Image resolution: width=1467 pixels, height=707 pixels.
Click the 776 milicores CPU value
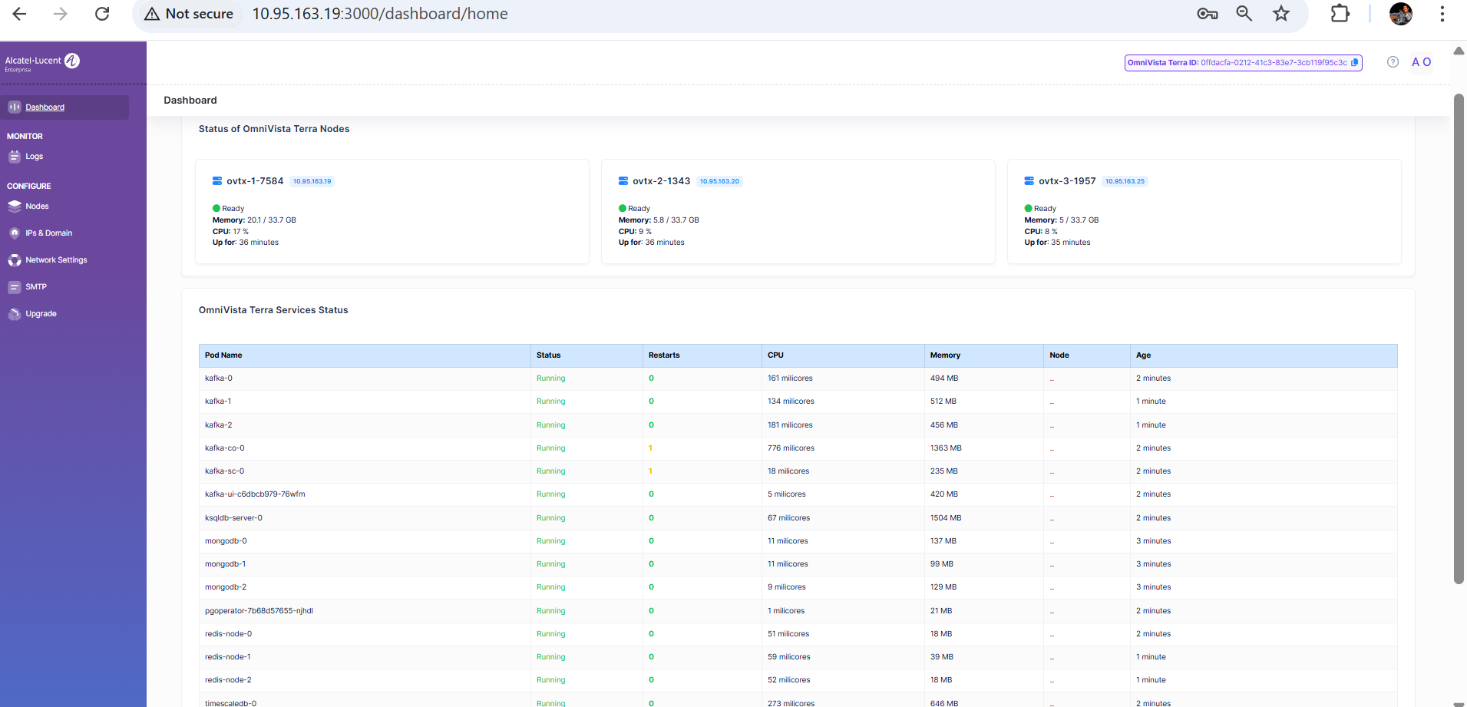(x=791, y=448)
